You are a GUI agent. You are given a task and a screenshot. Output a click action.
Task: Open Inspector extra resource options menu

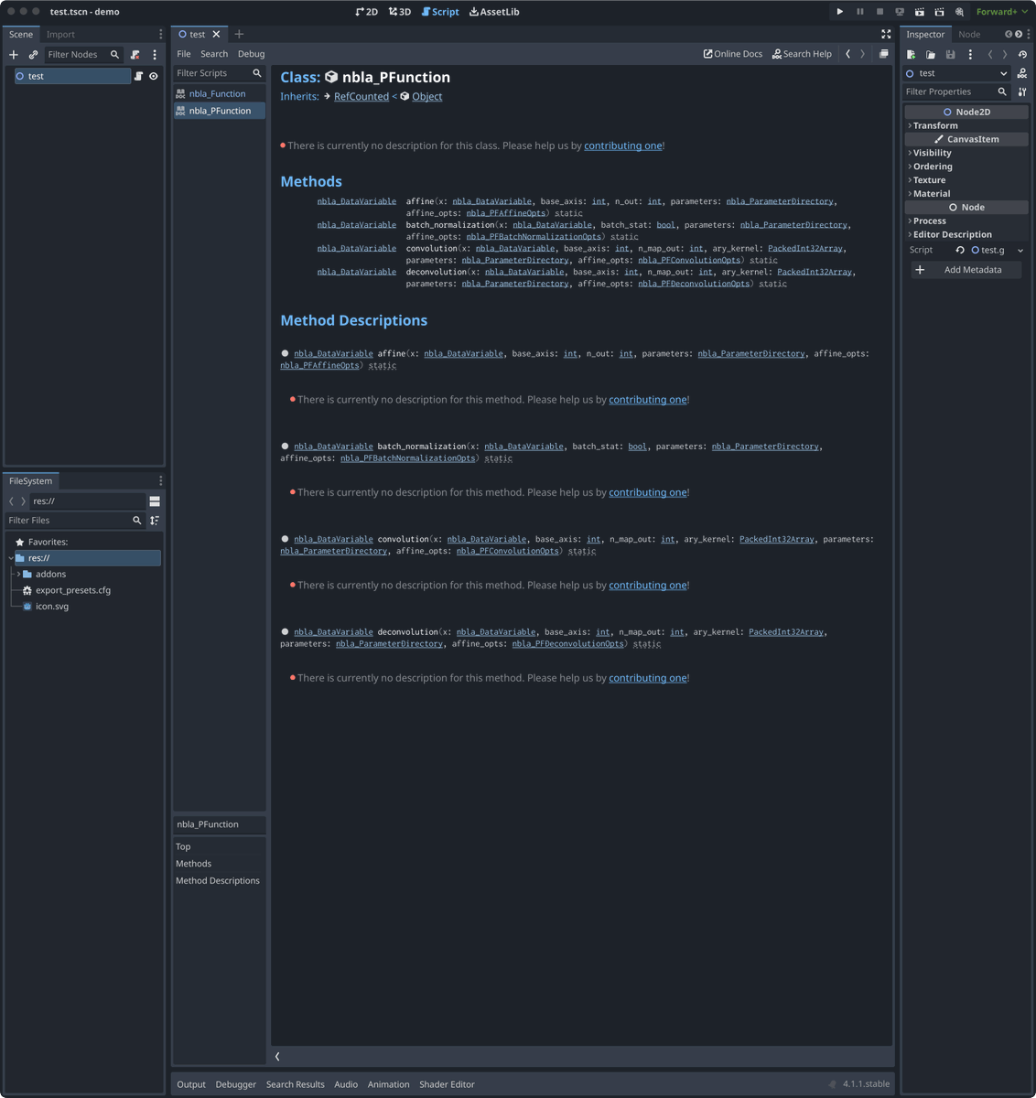coord(970,55)
